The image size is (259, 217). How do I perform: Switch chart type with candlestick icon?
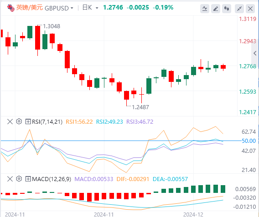(x=227, y=9)
